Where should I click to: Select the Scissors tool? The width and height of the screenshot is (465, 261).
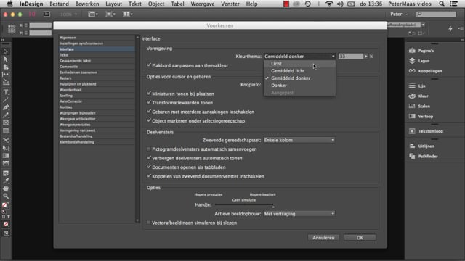click(6, 140)
